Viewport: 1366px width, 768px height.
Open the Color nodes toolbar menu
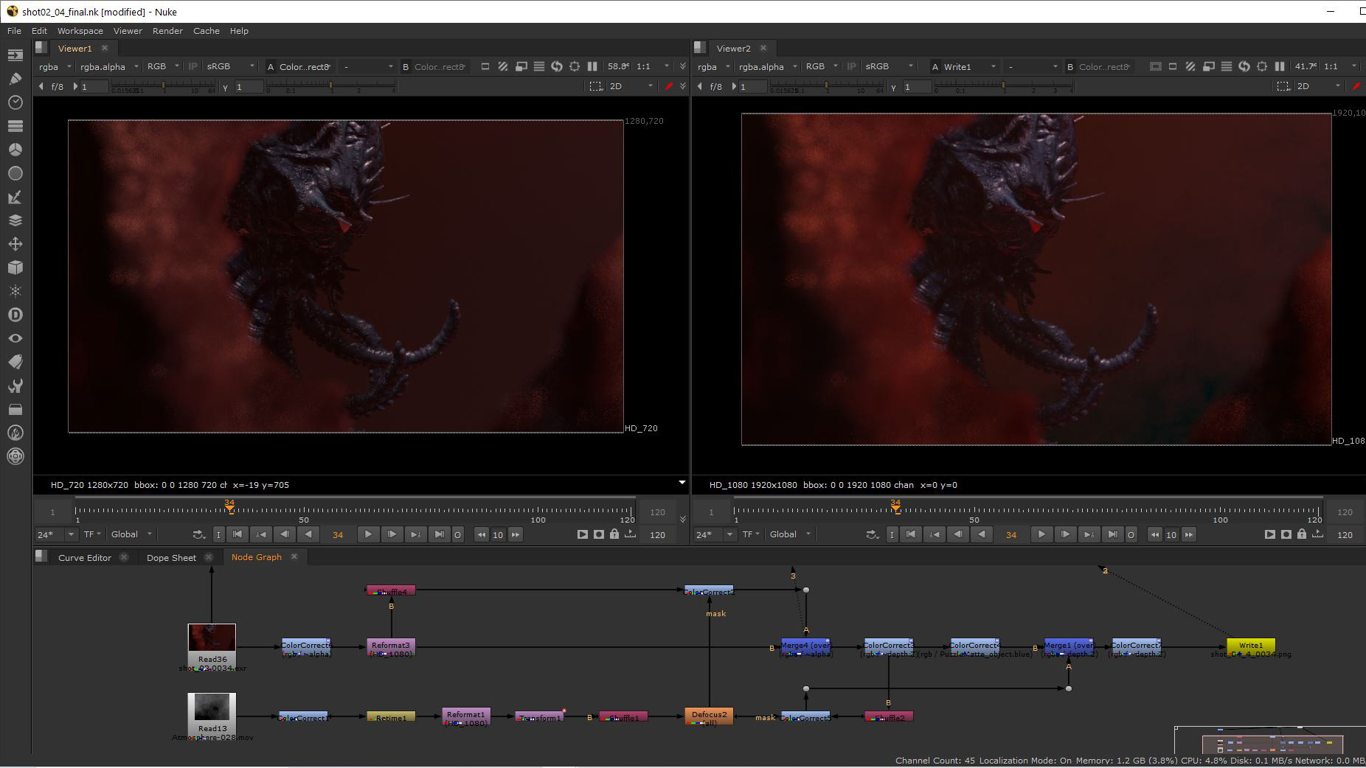(15, 150)
